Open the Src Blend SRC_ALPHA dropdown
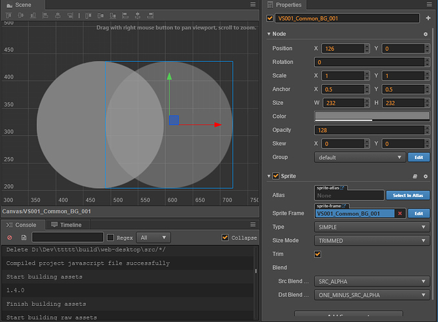Screen dimensions: 438x322 point(372,281)
